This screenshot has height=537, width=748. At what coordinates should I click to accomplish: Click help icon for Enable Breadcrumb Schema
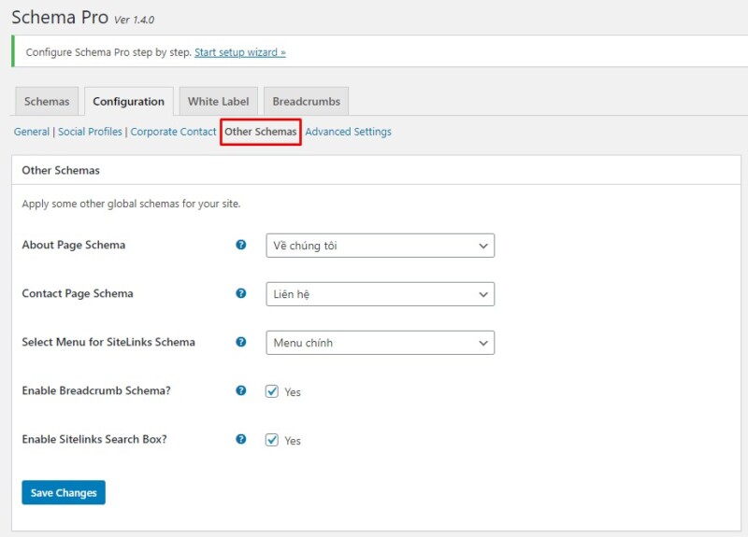(x=241, y=390)
